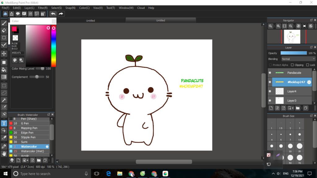Expand the add-brush dropdown arrow in Brush panel
This screenshot has width=317, height=178.
[28, 160]
